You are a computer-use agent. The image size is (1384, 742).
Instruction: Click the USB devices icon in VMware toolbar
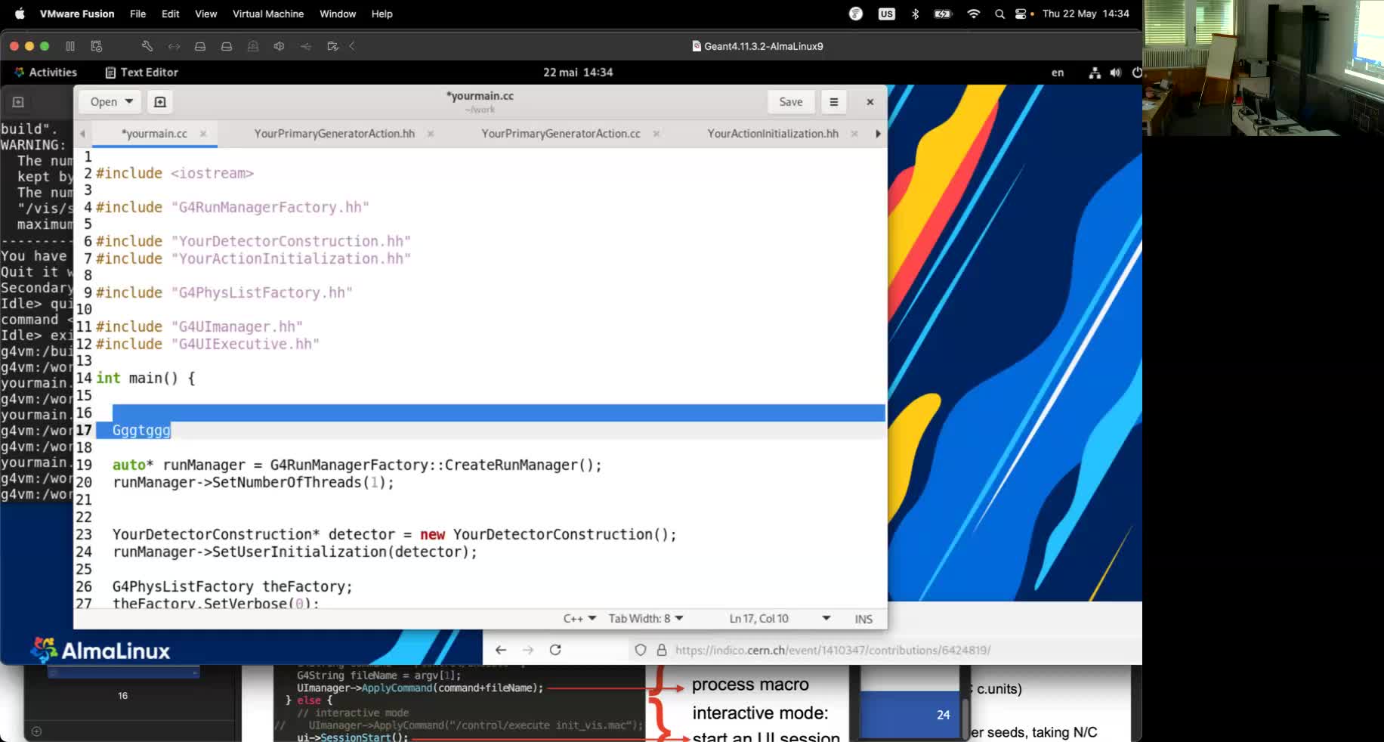[305, 46]
